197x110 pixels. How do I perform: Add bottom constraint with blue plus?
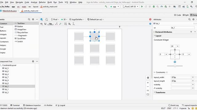coord(175,62)
